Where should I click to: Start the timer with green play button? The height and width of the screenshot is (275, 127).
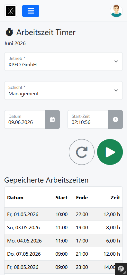(110, 152)
